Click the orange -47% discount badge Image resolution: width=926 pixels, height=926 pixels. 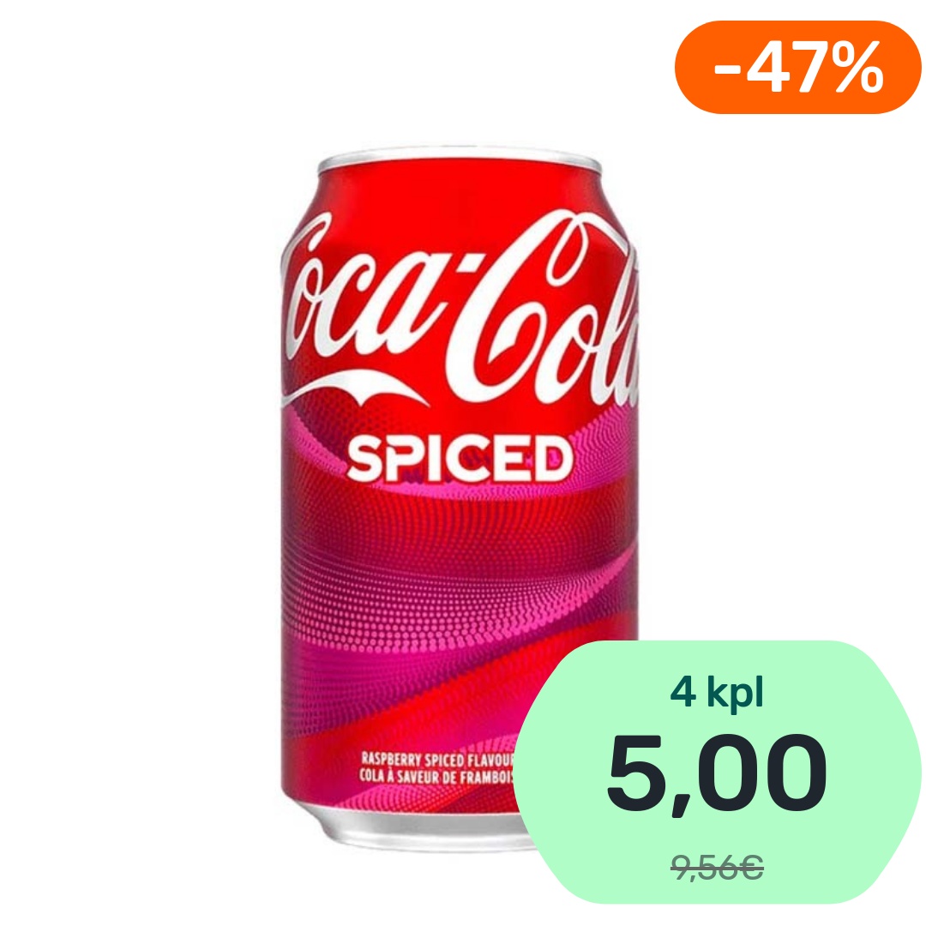pos(797,68)
